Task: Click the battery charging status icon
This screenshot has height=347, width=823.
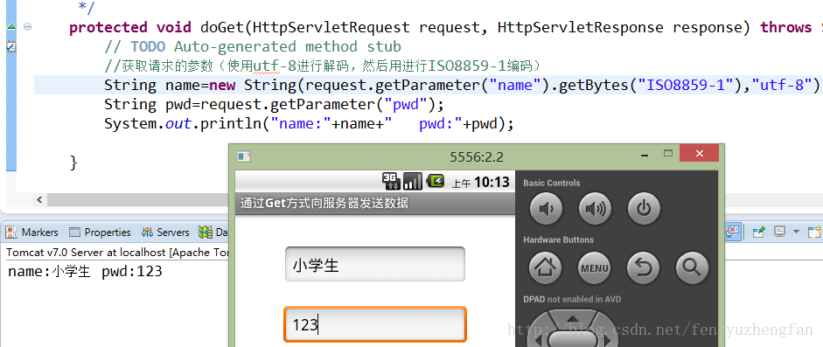Action: coord(436,181)
